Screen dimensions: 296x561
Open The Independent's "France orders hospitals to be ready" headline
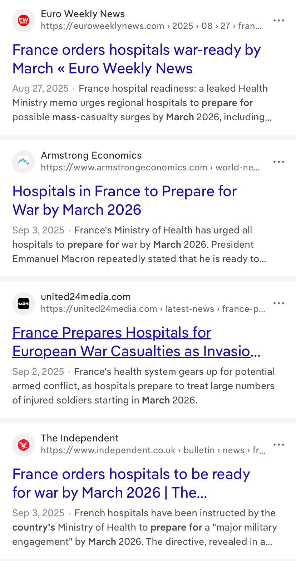pos(131,483)
